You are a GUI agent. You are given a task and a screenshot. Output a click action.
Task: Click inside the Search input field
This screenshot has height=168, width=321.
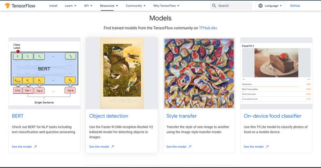(x=234, y=6)
